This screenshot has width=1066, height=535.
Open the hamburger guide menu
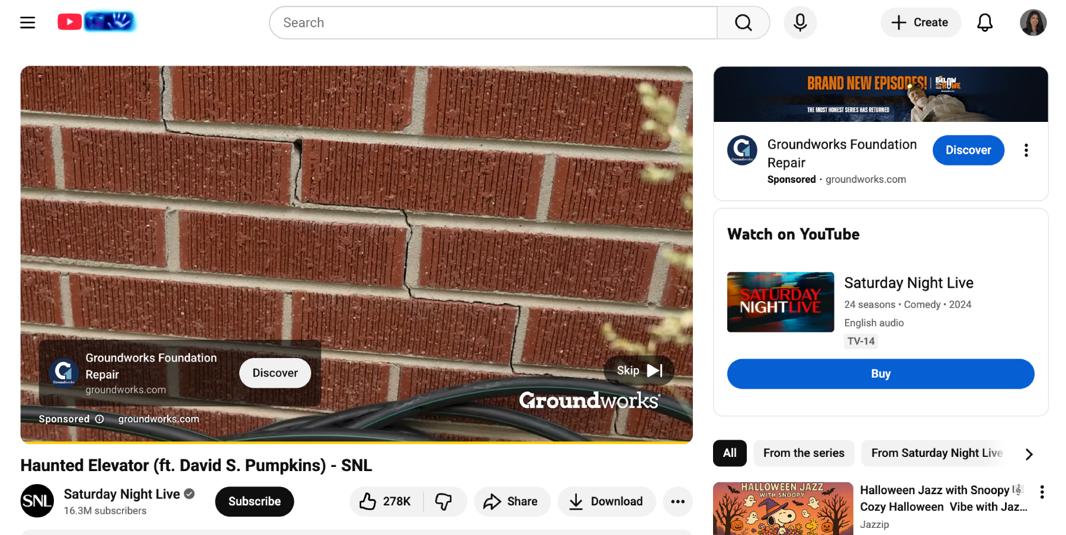pyautogui.click(x=27, y=22)
